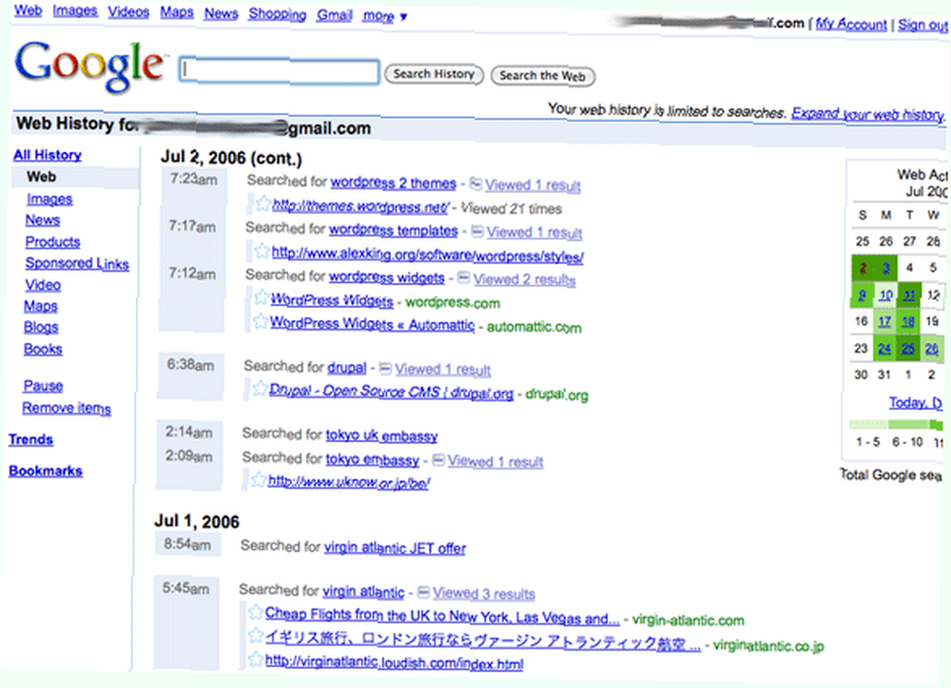Collapse results for virgin atlantic search
951x688 pixels.
coord(423,592)
